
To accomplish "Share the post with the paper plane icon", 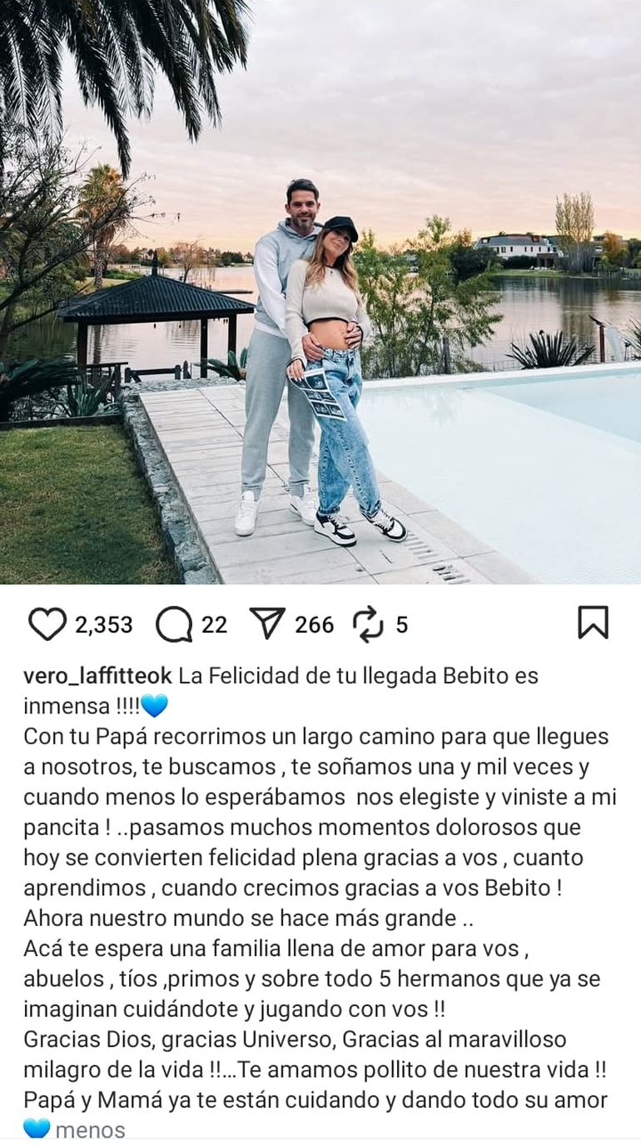I will 267,623.
